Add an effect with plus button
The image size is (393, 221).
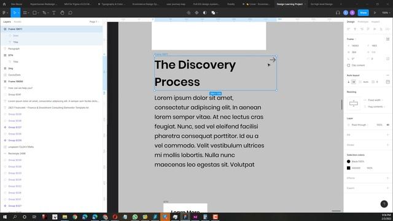click(387, 178)
